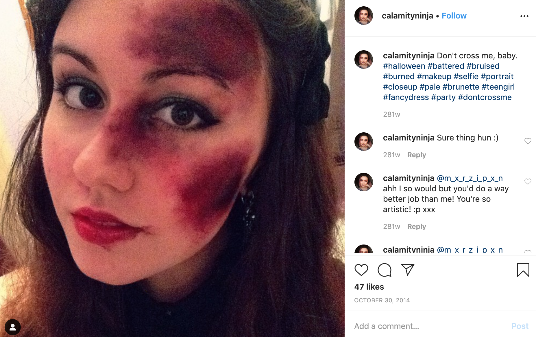This screenshot has height=337, width=536.
Task: Like the post with heart icon
Action: pyautogui.click(x=361, y=270)
